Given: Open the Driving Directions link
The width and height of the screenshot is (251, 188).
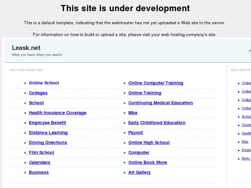Looking at the screenshot, I should tap(48, 142).
